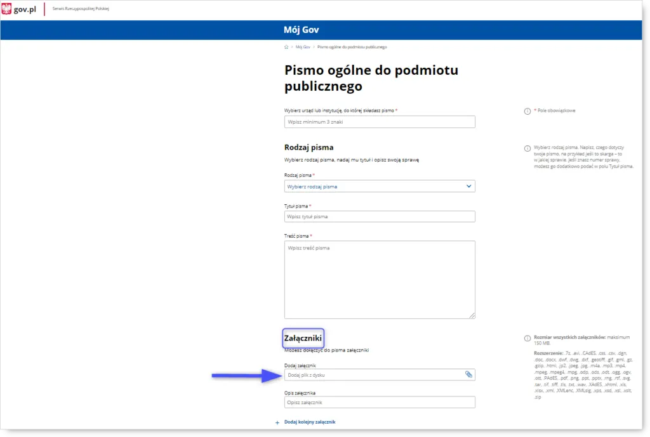Click the Dodaj załącznik field label
The image size is (650, 437).
[x=300, y=365]
